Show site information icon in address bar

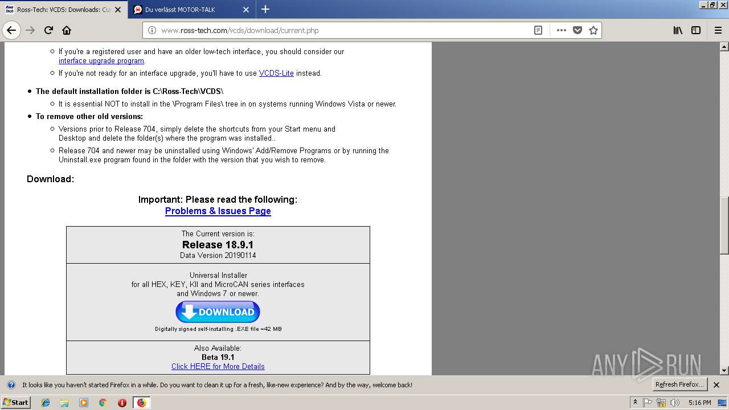click(x=152, y=30)
